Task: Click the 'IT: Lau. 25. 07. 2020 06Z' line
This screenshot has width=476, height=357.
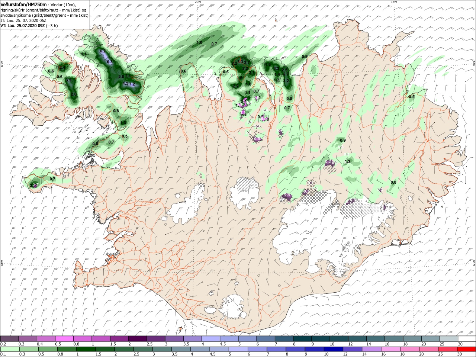Action: pos(23,20)
